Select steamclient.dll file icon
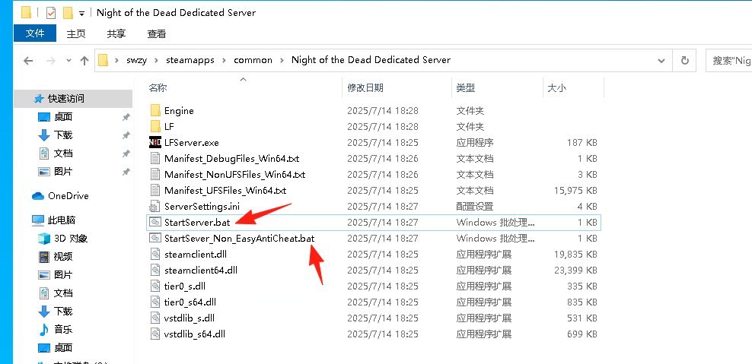The image size is (752, 364). tap(155, 254)
